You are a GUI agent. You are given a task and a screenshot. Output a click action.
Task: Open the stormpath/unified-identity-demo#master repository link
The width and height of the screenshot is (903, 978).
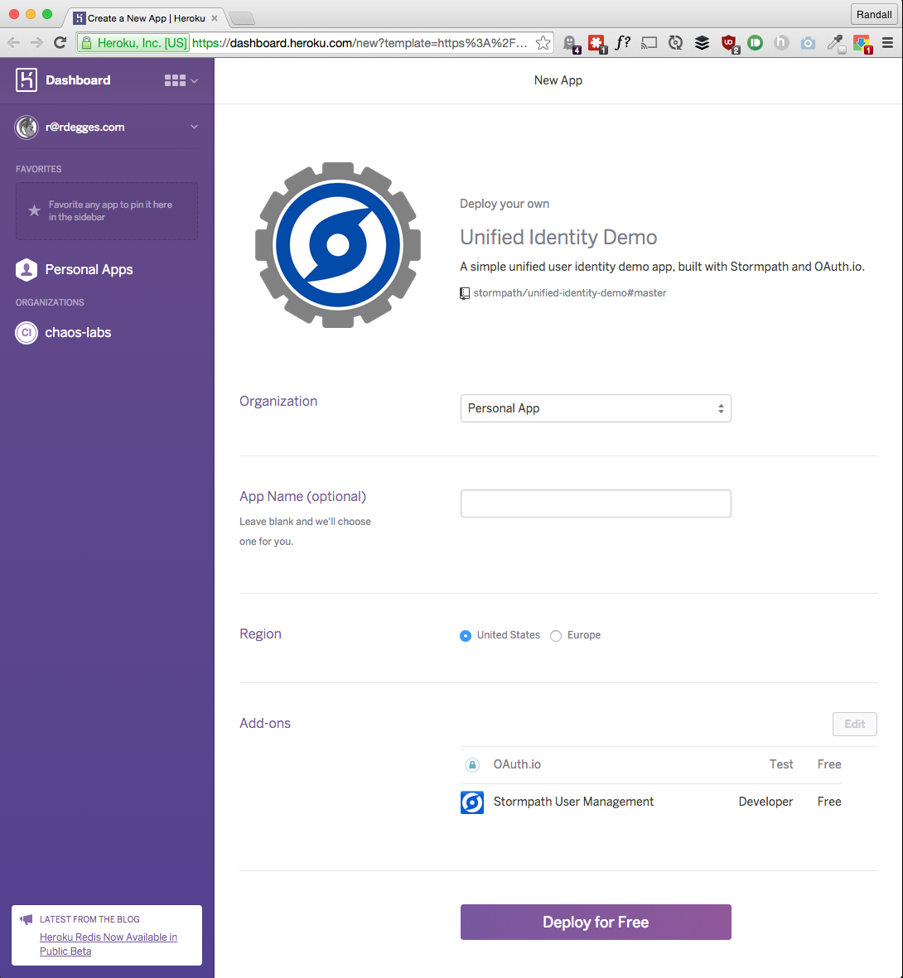tap(570, 293)
